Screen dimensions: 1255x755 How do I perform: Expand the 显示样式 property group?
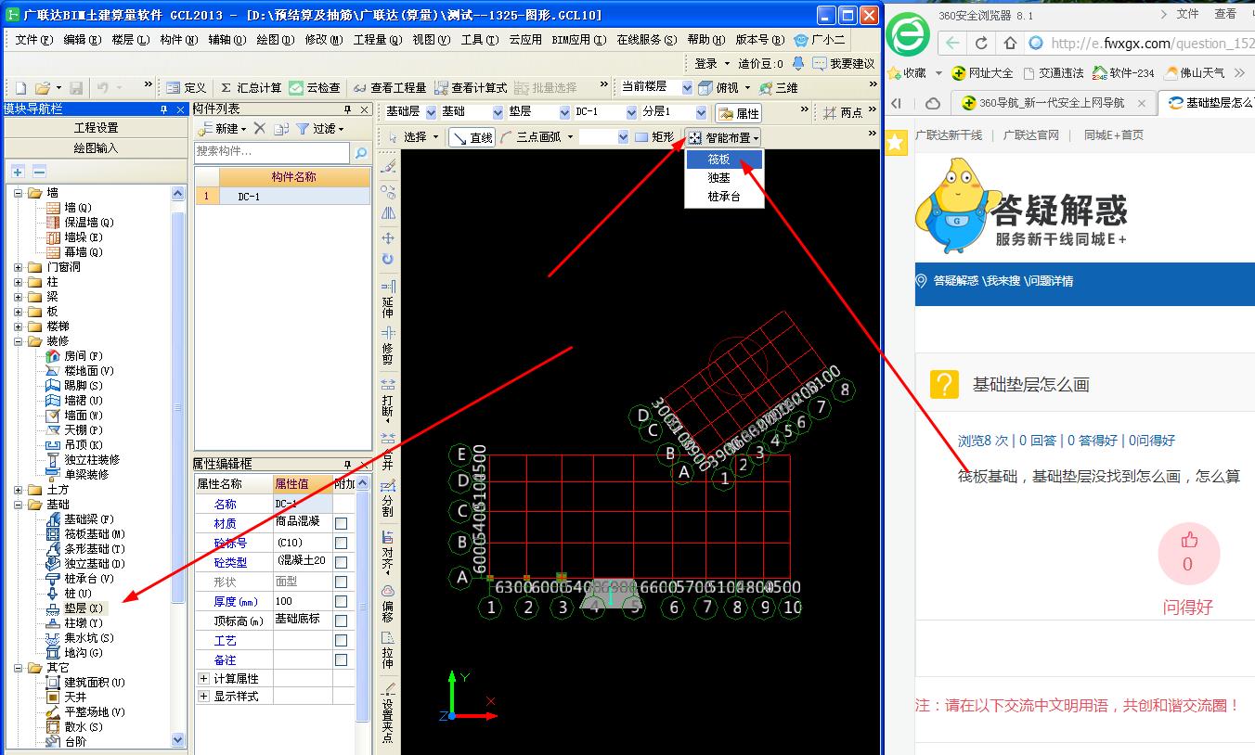(x=203, y=697)
